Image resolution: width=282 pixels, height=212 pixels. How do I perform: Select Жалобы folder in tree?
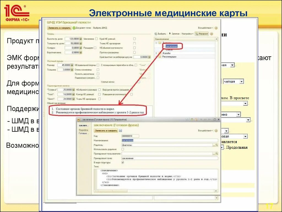pyautogui.click(x=166, y=53)
